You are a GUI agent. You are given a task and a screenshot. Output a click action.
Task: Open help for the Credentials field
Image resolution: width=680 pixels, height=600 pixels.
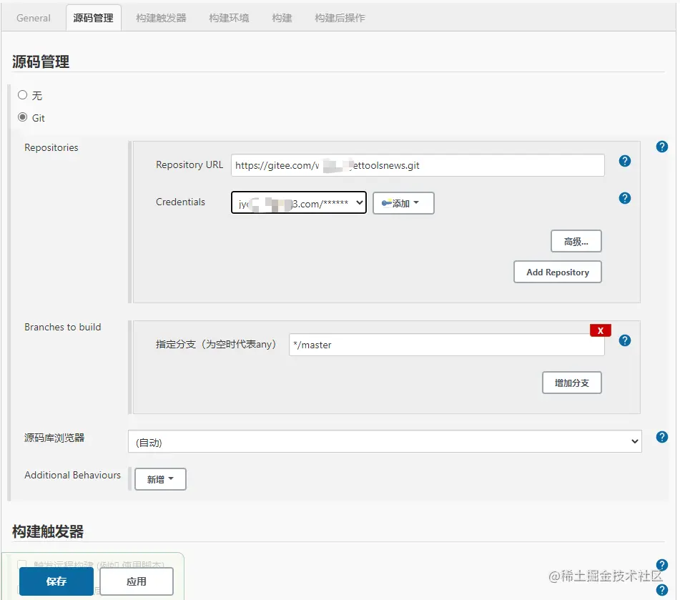(624, 198)
